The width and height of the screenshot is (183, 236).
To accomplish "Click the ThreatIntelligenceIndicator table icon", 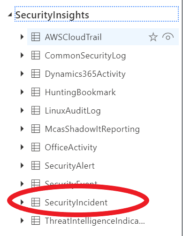I will [36, 220].
